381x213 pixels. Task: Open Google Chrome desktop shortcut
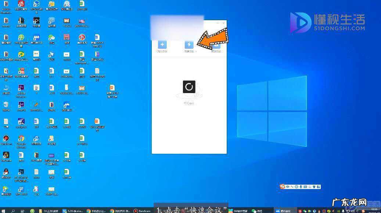pyautogui.click(x=21, y=139)
